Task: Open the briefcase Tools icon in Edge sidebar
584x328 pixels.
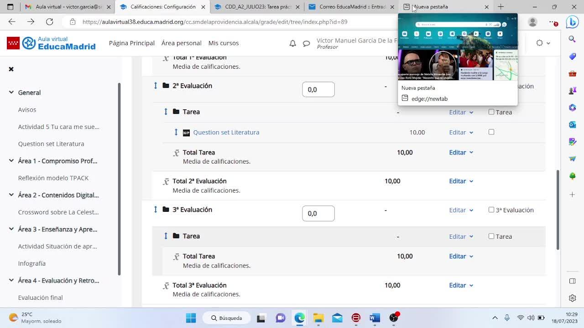Action: 573,73
